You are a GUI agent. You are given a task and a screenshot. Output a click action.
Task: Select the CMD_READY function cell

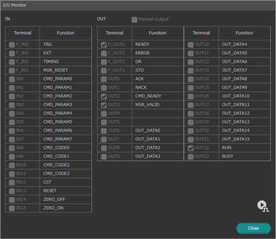158,96
